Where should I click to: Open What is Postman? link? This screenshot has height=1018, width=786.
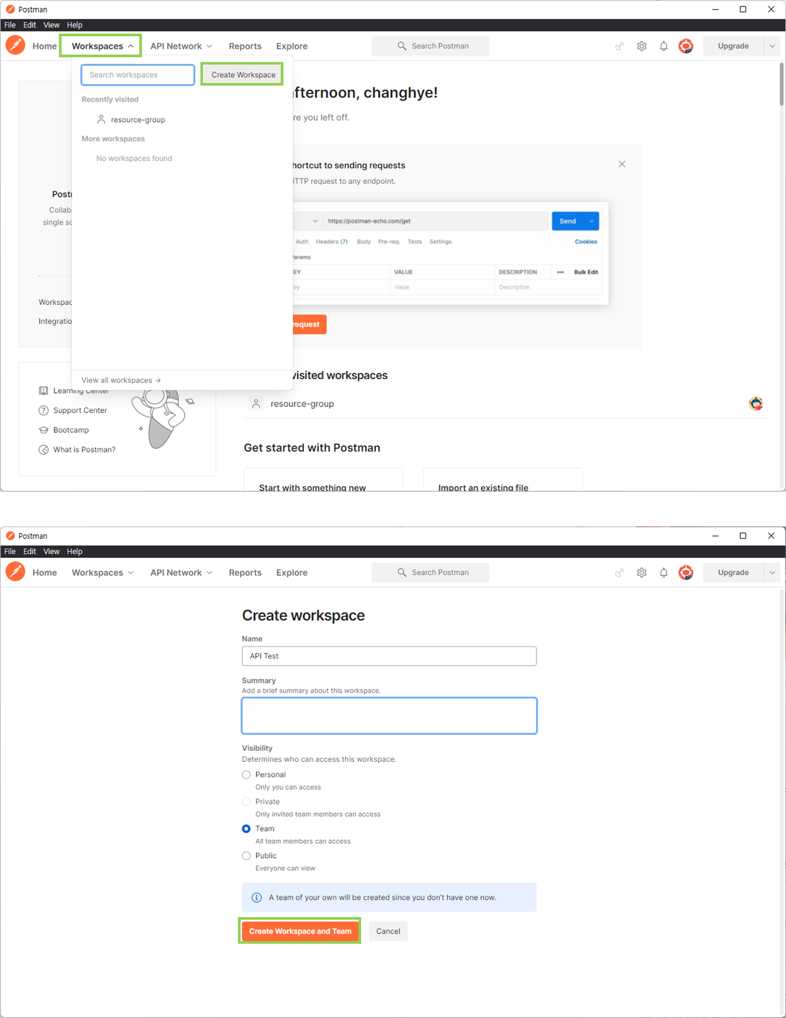pos(84,449)
